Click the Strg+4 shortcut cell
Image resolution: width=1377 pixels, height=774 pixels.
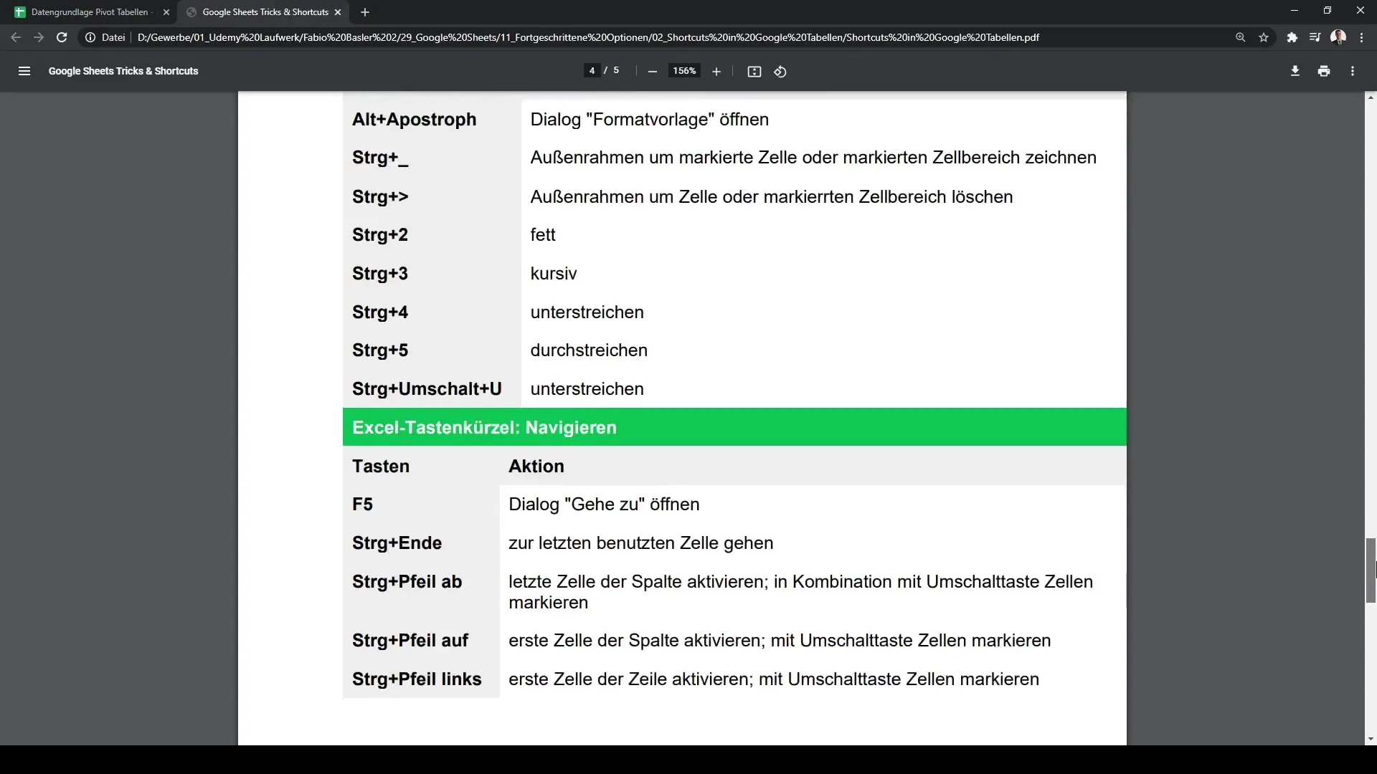pyautogui.click(x=432, y=312)
